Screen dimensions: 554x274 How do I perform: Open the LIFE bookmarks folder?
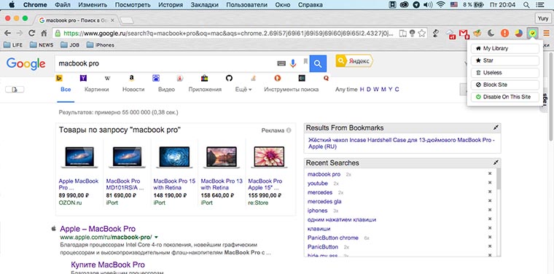12,45
